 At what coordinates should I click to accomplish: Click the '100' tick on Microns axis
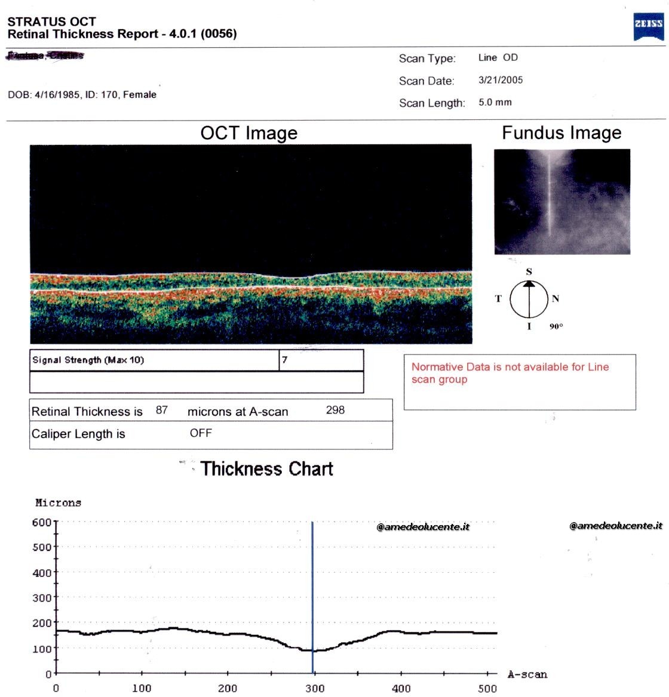tap(42, 649)
